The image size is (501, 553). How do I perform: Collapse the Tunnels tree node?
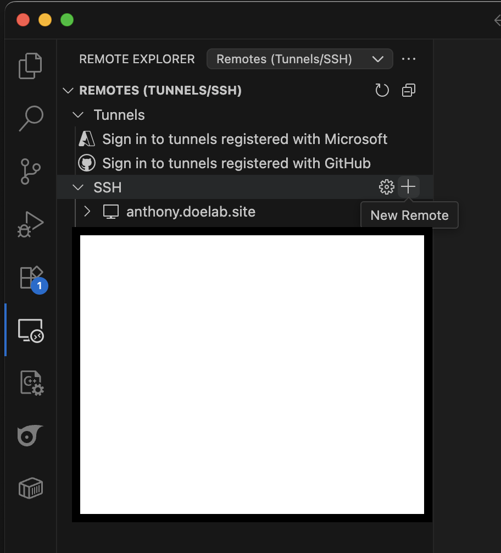click(78, 115)
